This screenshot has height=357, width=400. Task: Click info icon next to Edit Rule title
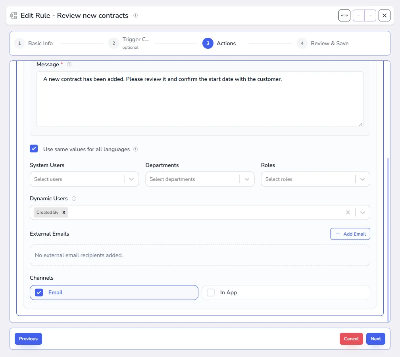click(135, 15)
